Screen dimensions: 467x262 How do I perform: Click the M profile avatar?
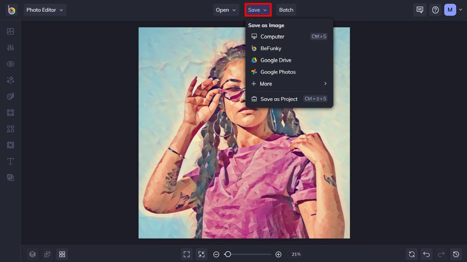tap(450, 10)
